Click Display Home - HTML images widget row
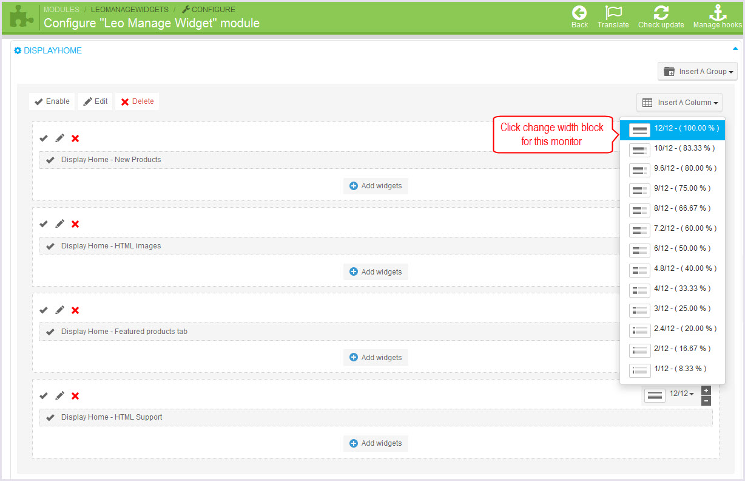The width and height of the screenshot is (745, 481). pos(331,246)
